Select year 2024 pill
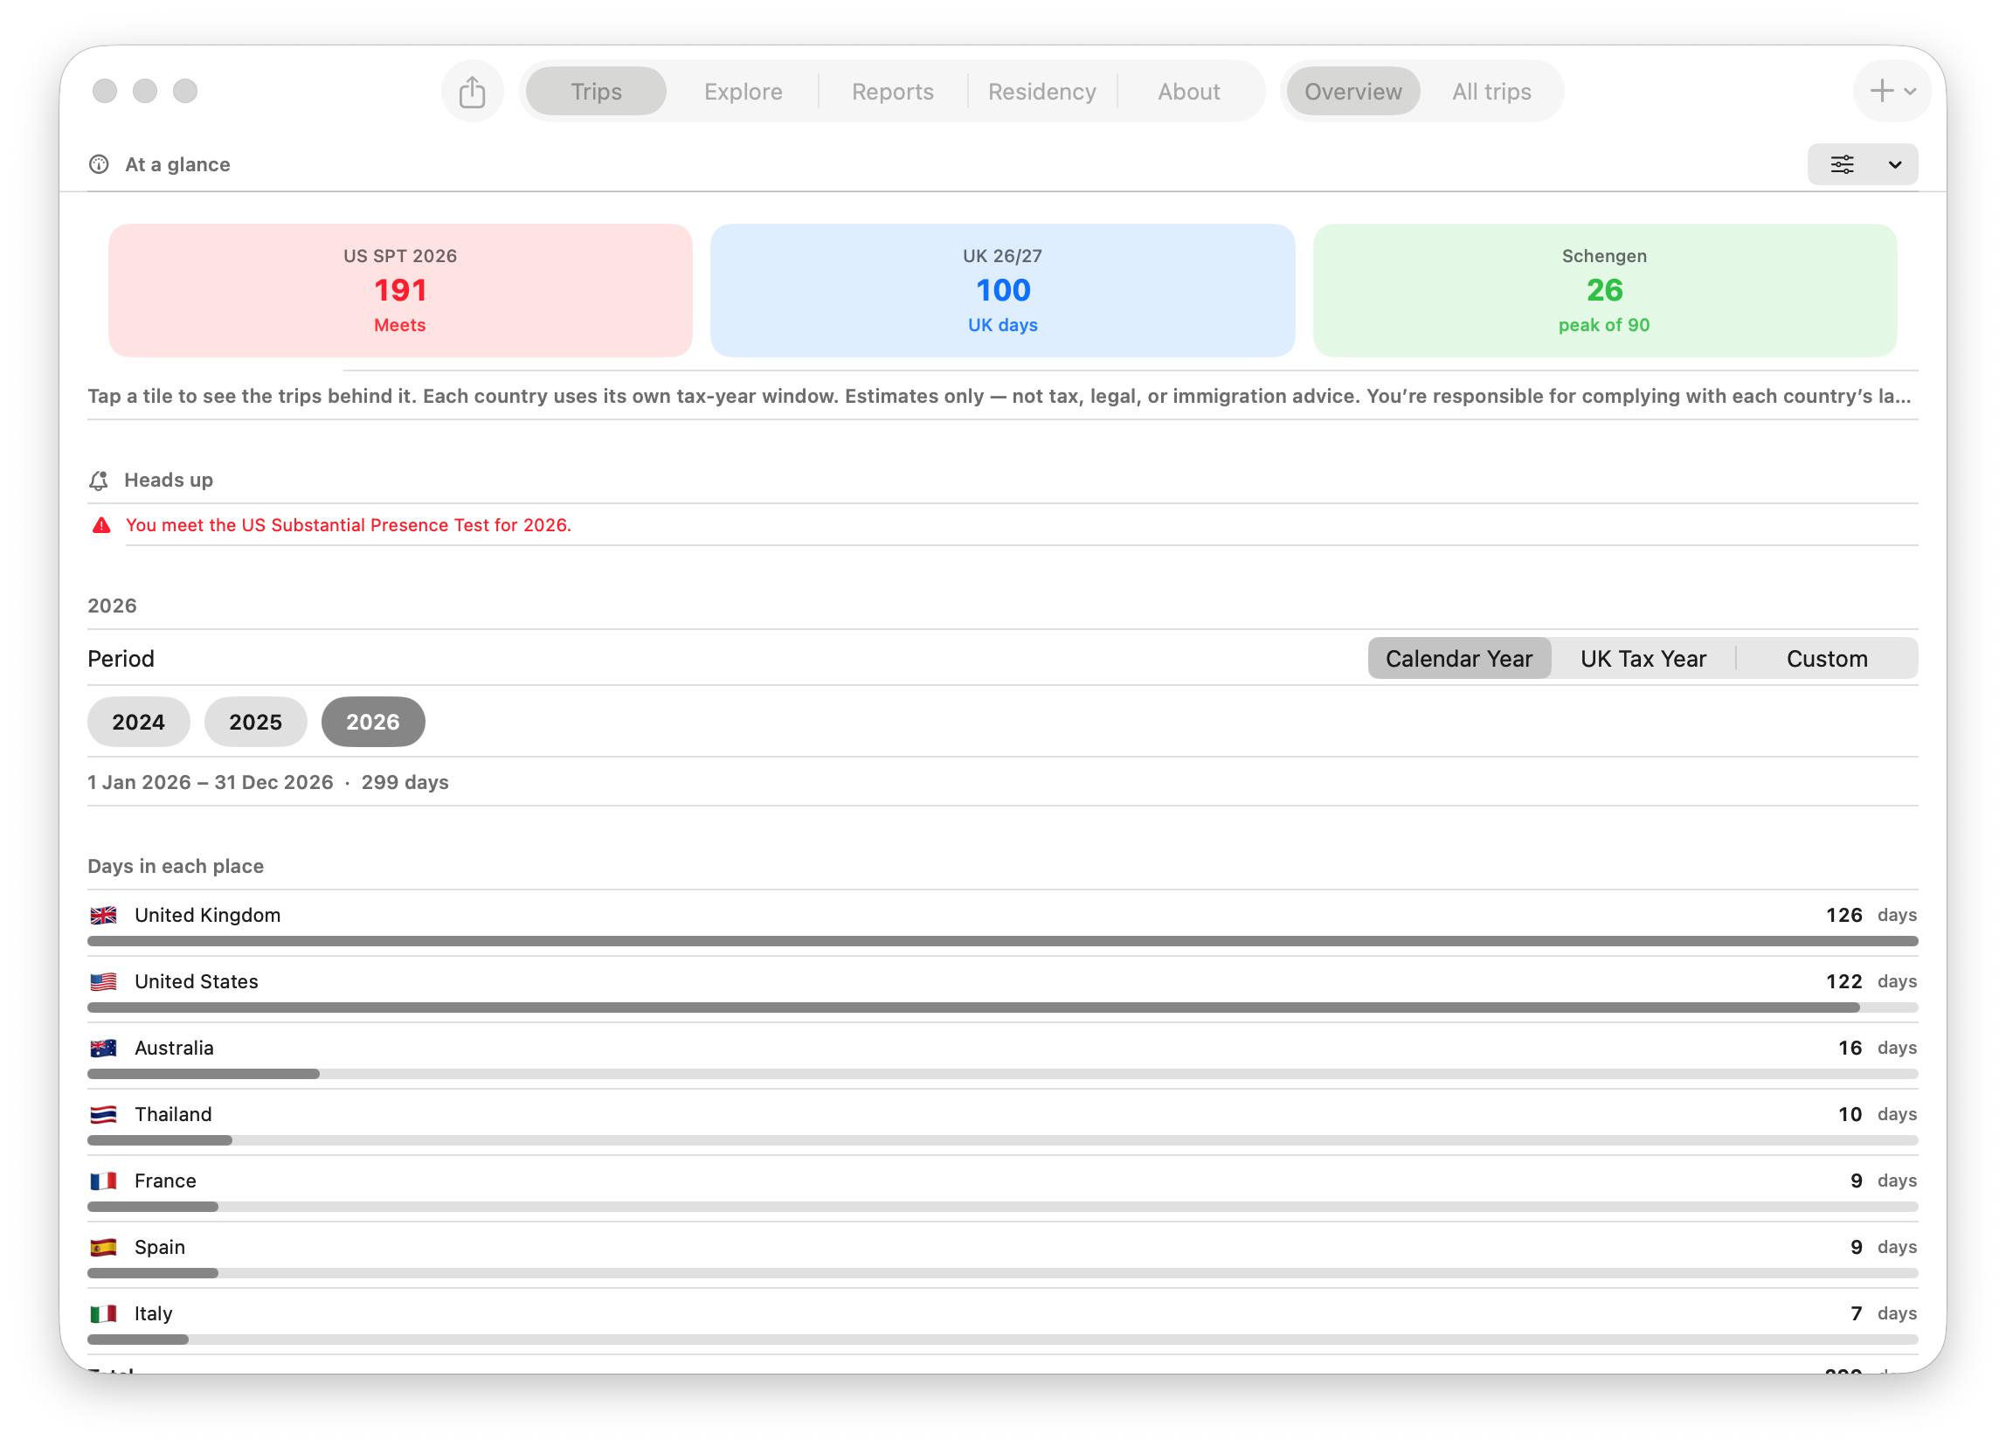The height and width of the screenshot is (1447, 2006). click(139, 722)
